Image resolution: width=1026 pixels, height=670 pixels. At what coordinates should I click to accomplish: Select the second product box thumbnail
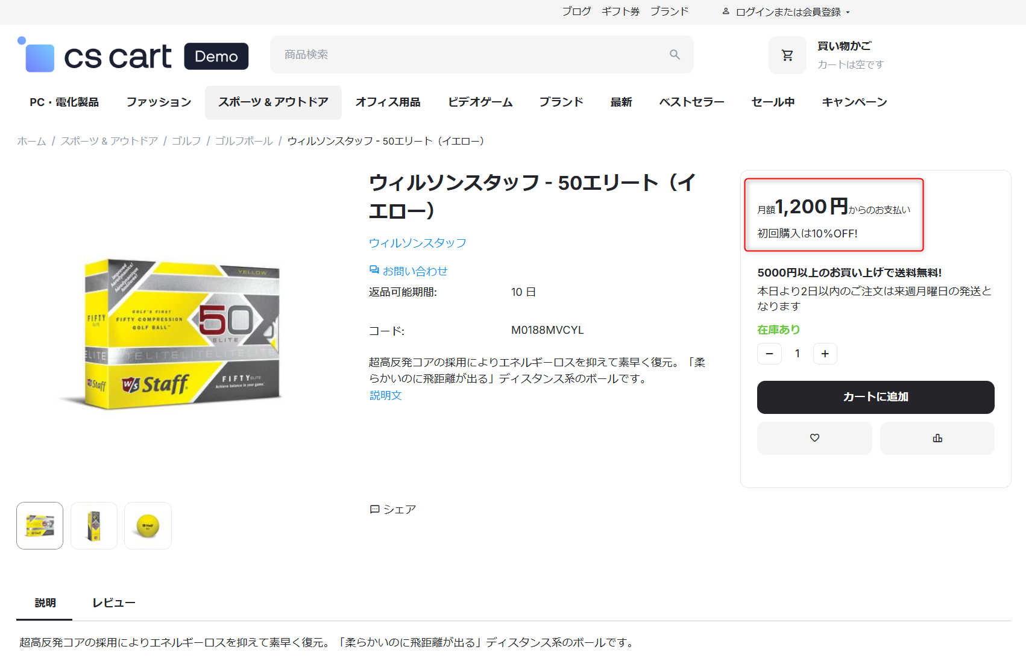pyautogui.click(x=94, y=526)
